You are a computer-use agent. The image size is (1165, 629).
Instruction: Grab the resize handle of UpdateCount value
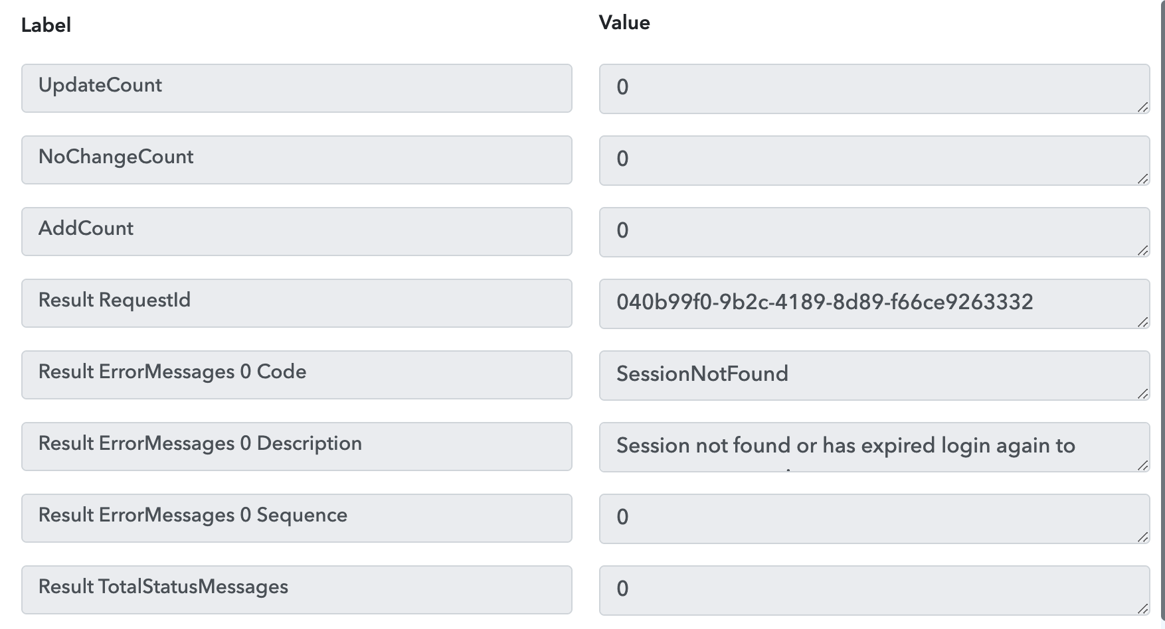[x=1143, y=107]
